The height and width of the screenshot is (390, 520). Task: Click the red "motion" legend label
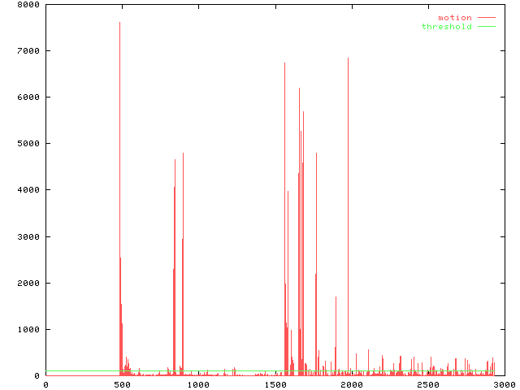tap(454, 18)
